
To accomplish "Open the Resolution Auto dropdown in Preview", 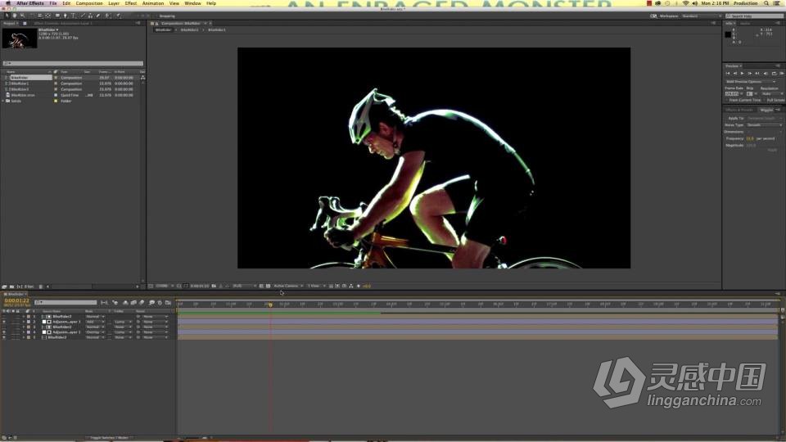I will click(x=772, y=93).
